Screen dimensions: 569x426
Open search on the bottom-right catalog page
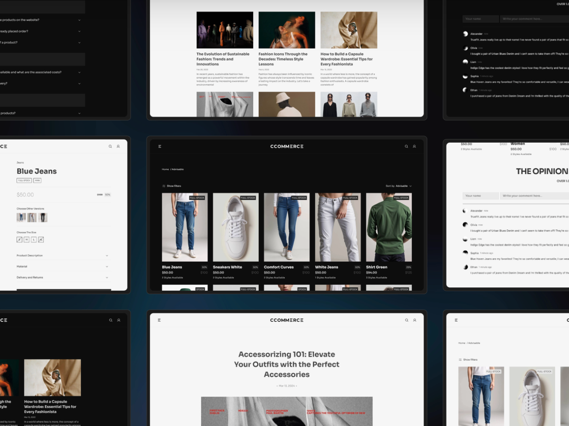pyautogui.click(x=568, y=320)
